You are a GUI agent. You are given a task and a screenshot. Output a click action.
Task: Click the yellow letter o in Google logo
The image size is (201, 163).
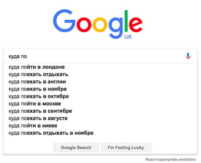tap(100, 25)
